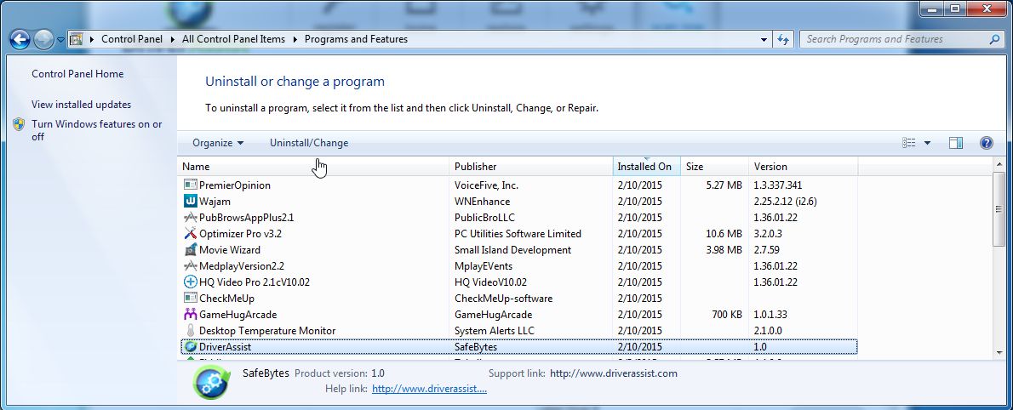Click the large DriverAssist icon in details pane
The height and width of the screenshot is (410, 1013).
point(211,384)
